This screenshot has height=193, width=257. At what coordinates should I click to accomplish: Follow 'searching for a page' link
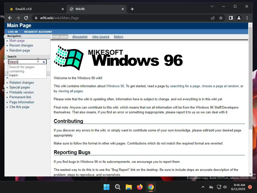click(x=185, y=86)
